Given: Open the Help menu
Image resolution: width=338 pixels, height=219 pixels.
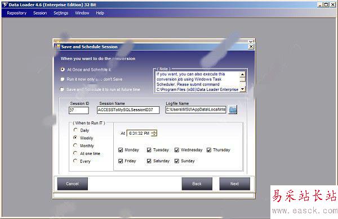Looking at the screenshot, I should click(x=100, y=13).
